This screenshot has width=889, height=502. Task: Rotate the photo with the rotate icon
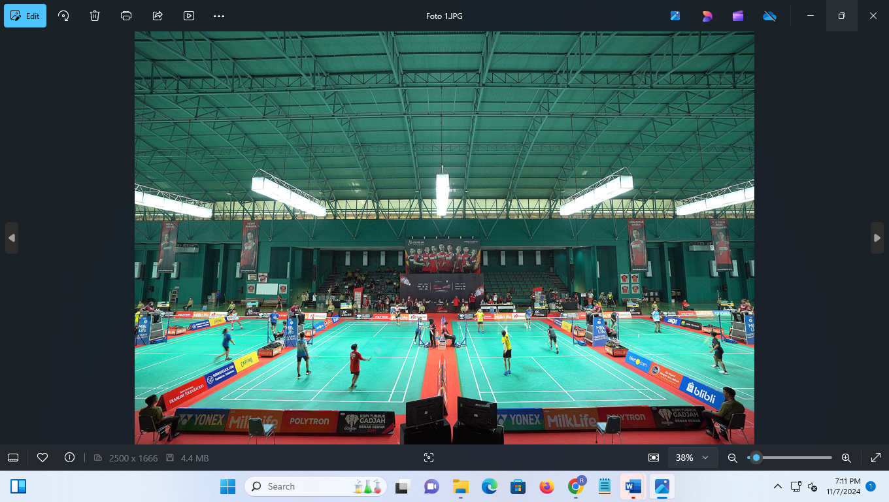pyautogui.click(x=63, y=16)
